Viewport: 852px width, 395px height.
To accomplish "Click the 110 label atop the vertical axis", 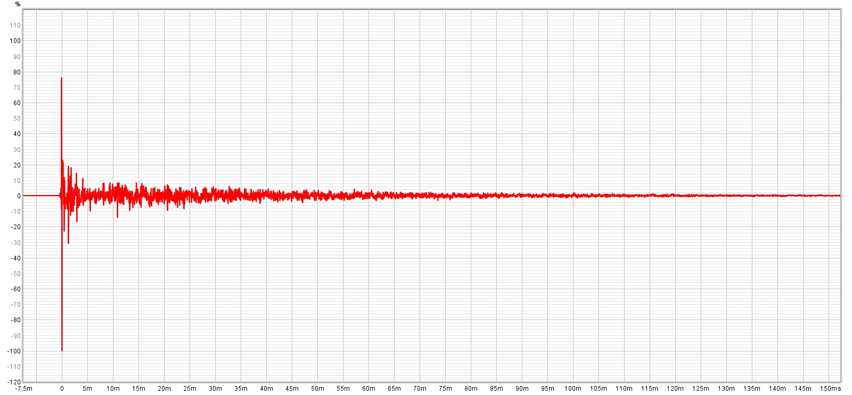I will [x=15, y=26].
